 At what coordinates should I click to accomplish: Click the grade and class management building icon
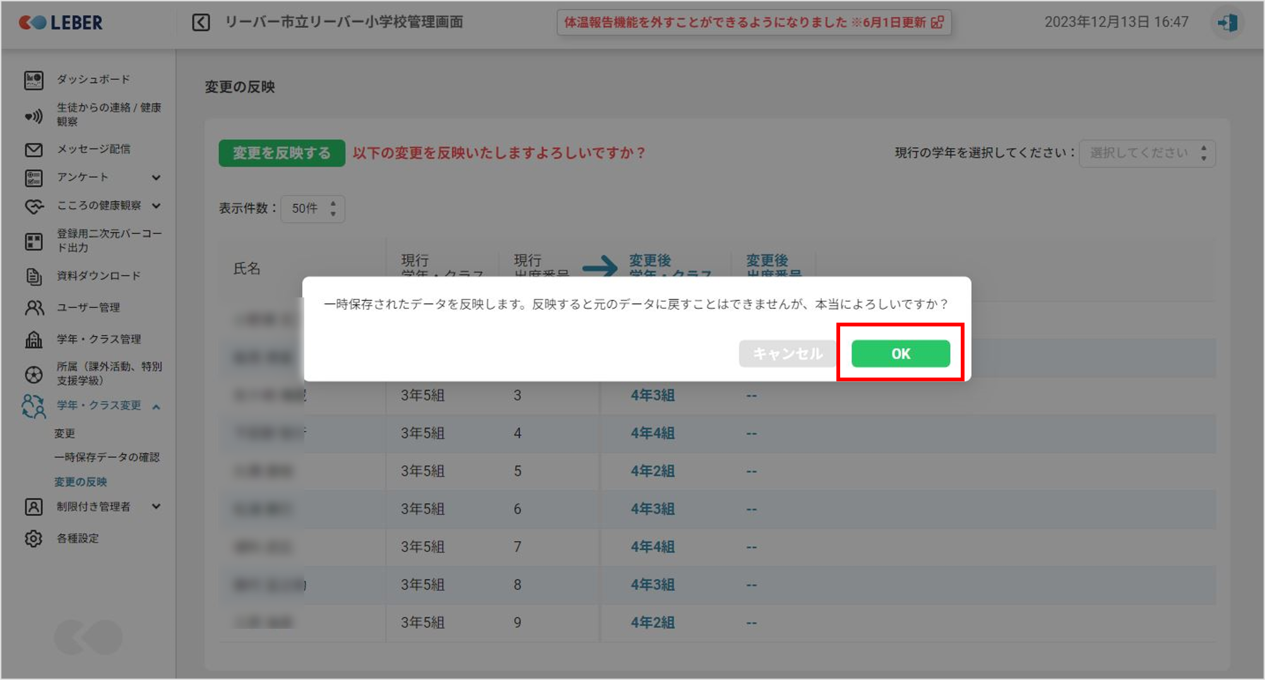[x=33, y=339]
